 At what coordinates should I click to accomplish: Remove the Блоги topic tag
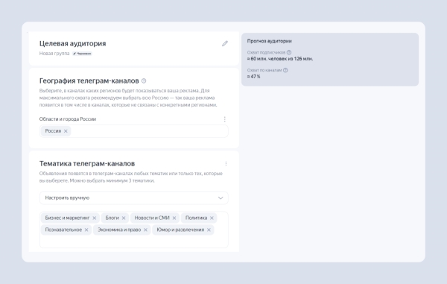(x=124, y=218)
